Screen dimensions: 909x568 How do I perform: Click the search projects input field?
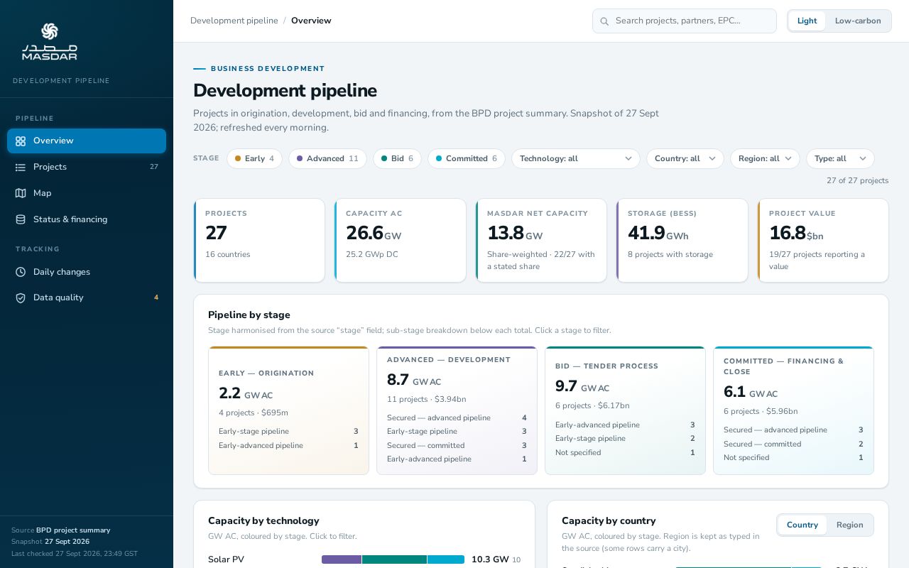point(685,21)
